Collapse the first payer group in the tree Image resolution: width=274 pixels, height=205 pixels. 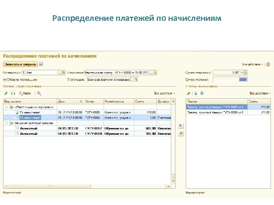[6, 107]
